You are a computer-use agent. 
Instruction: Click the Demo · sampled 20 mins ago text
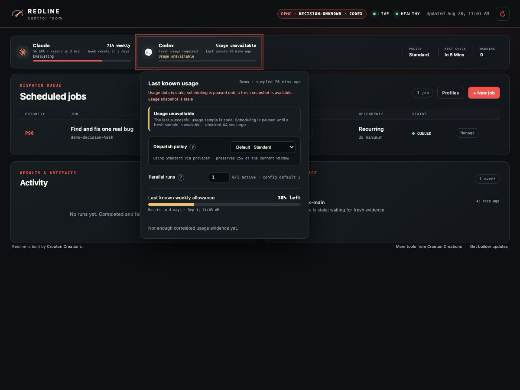coord(270,82)
